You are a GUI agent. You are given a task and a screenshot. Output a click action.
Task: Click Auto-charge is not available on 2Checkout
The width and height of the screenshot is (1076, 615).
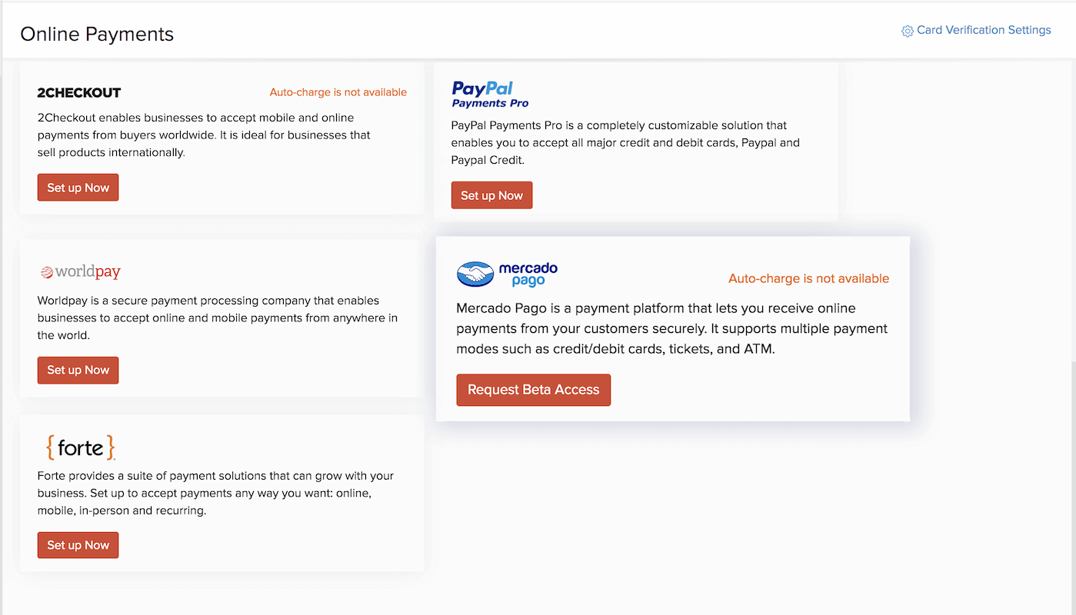tap(338, 91)
